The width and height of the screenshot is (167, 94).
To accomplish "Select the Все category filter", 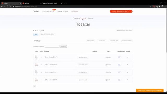I will tap(36, 35).
